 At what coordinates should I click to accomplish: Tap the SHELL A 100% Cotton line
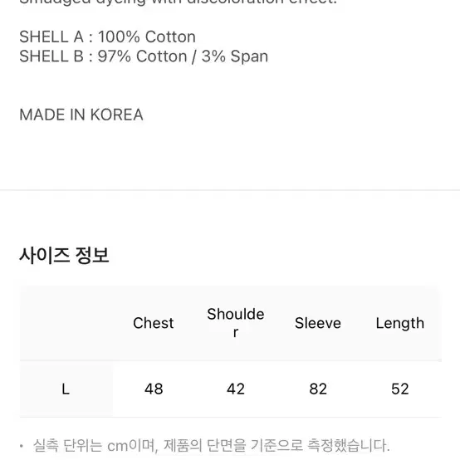[x=107, y=37]
